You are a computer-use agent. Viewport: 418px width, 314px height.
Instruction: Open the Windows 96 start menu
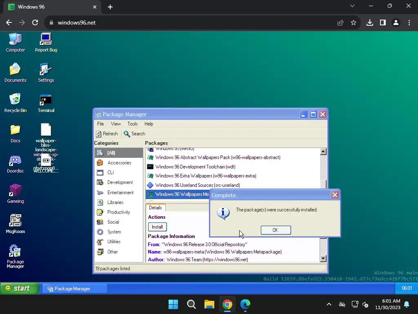(x=20, y=288)
